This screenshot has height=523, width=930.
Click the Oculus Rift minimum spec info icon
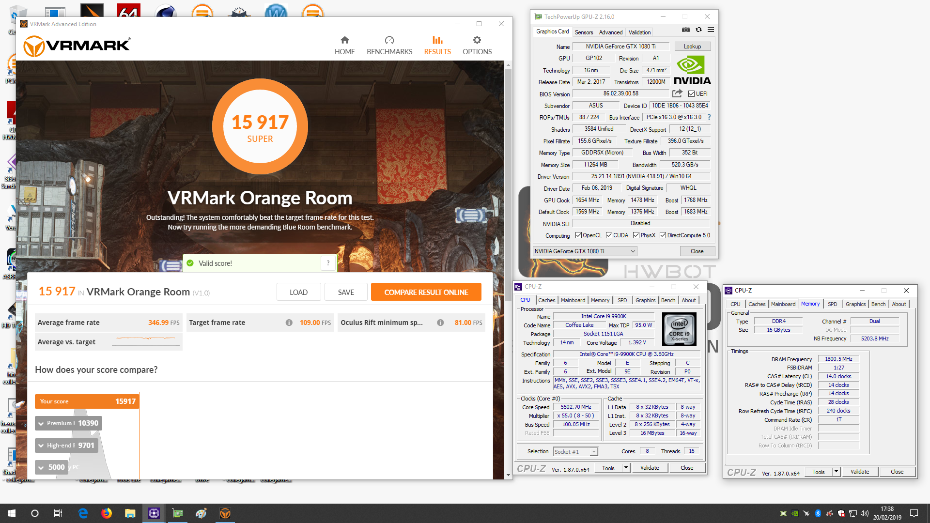click(440, 323)
